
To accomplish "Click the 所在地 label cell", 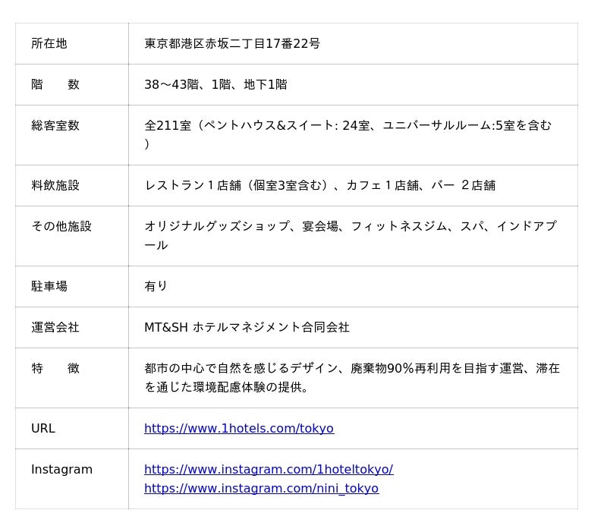I will [x=72, y=44].
